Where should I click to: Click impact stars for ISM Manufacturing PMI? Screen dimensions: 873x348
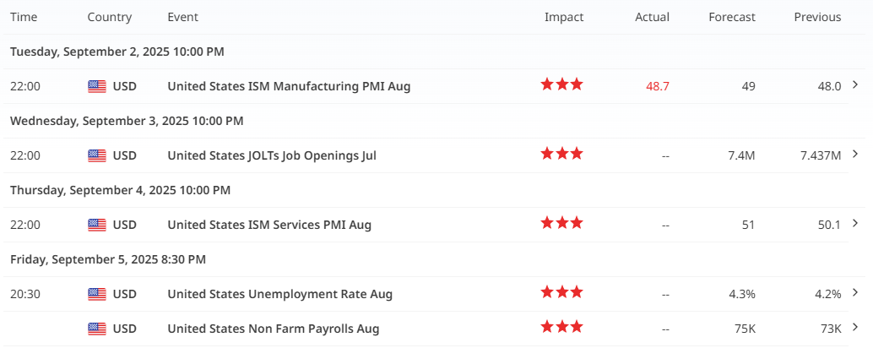561,84
